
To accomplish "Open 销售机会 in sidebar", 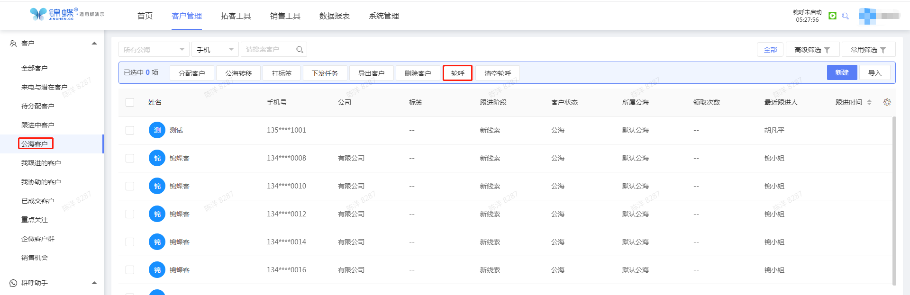I will [35, 258].
